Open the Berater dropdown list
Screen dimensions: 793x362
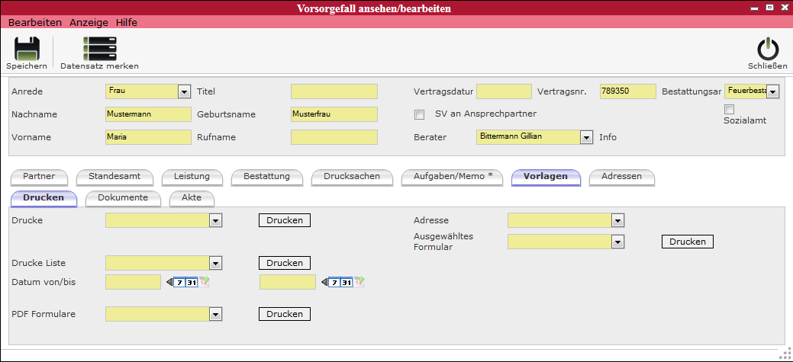[x=586, y=137]
